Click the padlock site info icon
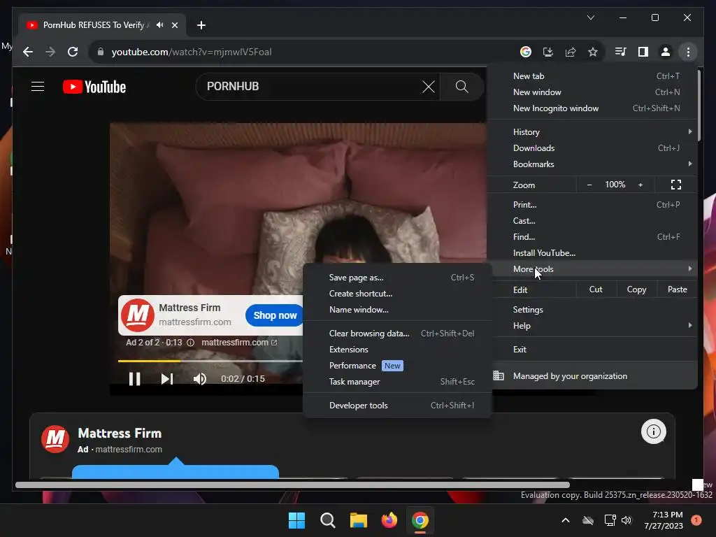Screen dimensions: 716x537 click(x=101, y=52)
